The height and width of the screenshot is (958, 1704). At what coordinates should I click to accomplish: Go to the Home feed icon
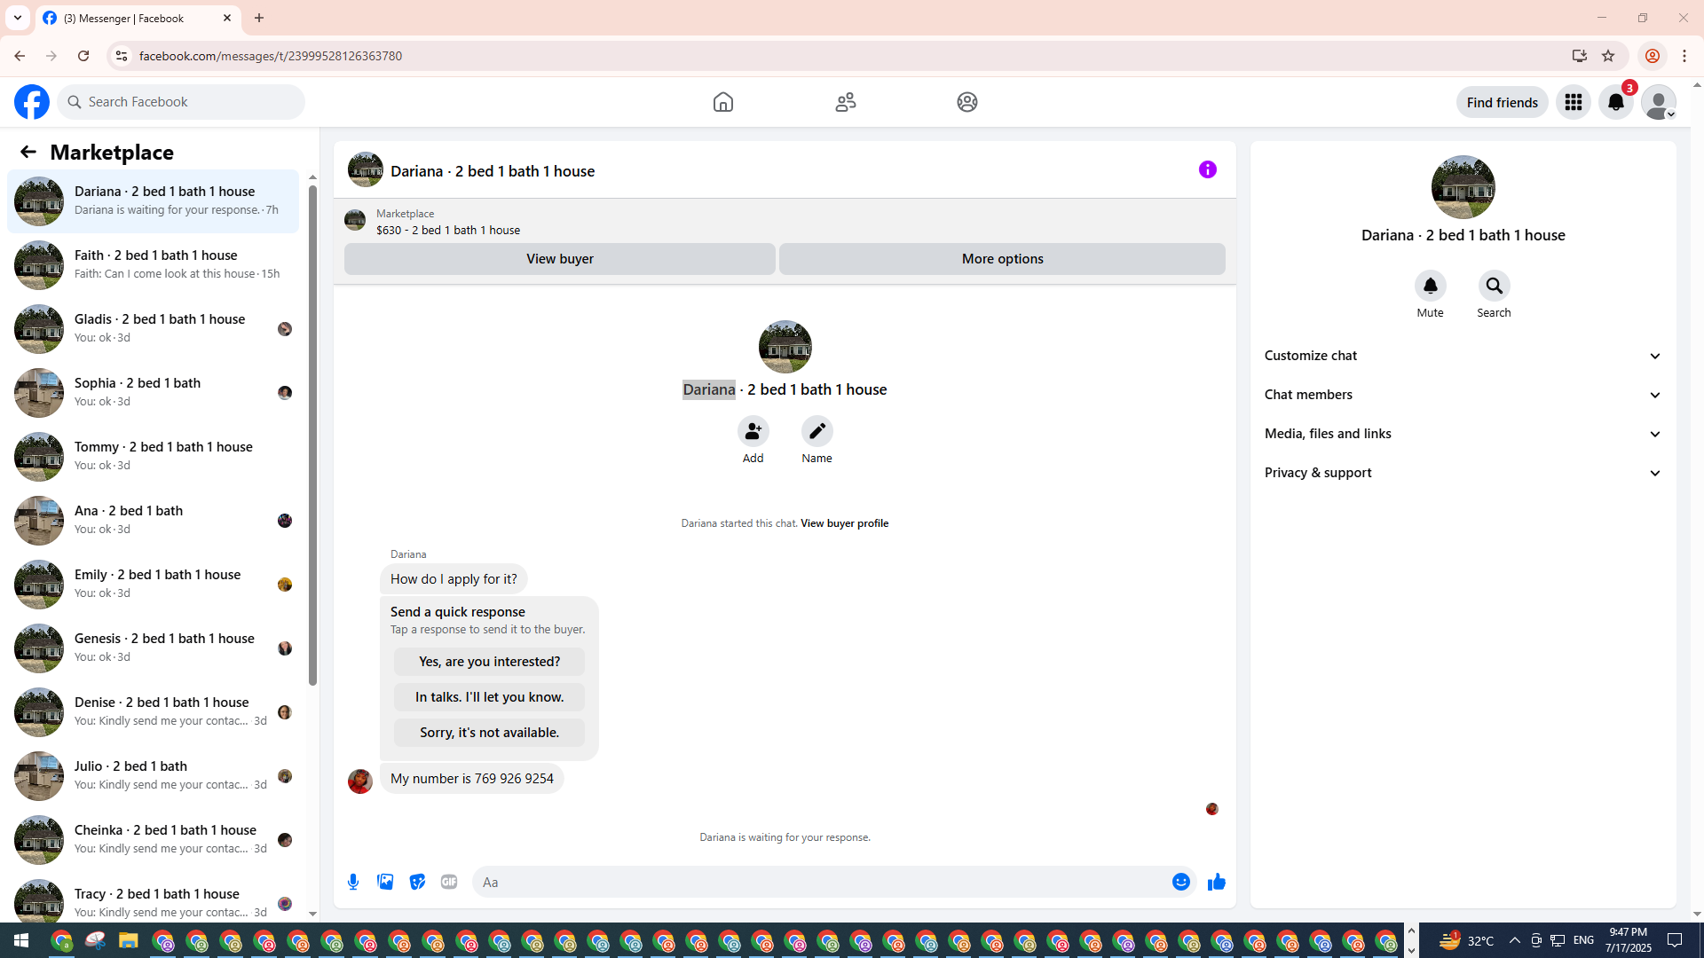(723, 102)
